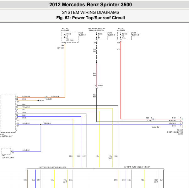The height and width of the screenshot is (188, 189).
Task: Click 'GRY' wire label at OBE pin 3
Action: pyautogui.click(x=24, y=113)
